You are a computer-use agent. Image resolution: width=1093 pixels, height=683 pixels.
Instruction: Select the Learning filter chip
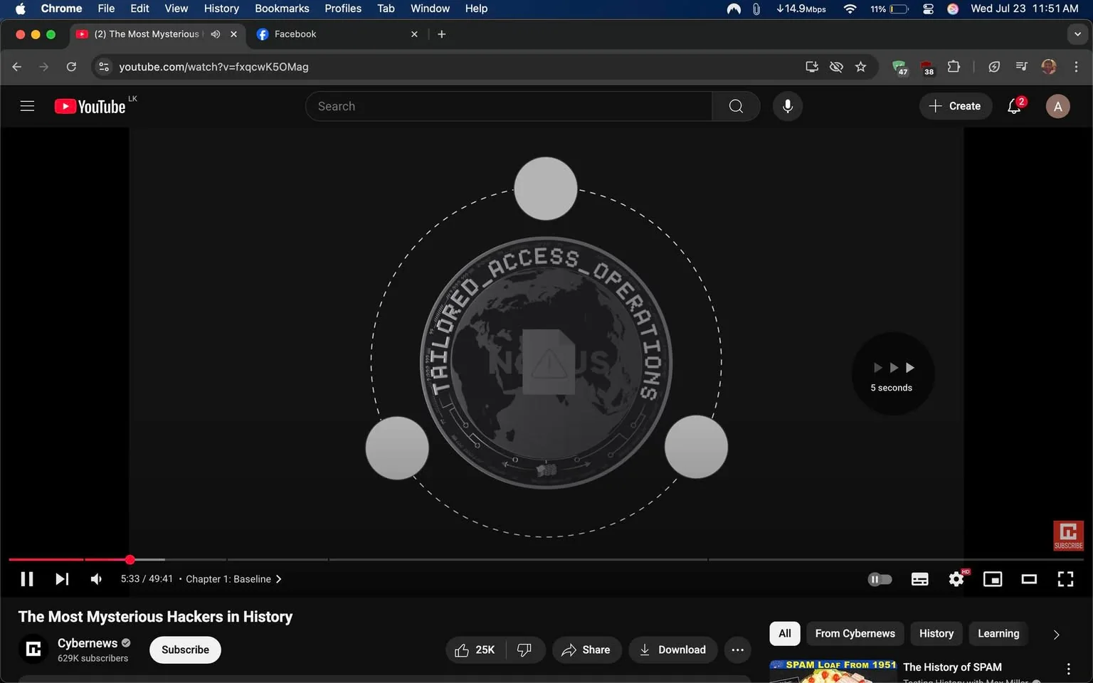tap(998, 633)
